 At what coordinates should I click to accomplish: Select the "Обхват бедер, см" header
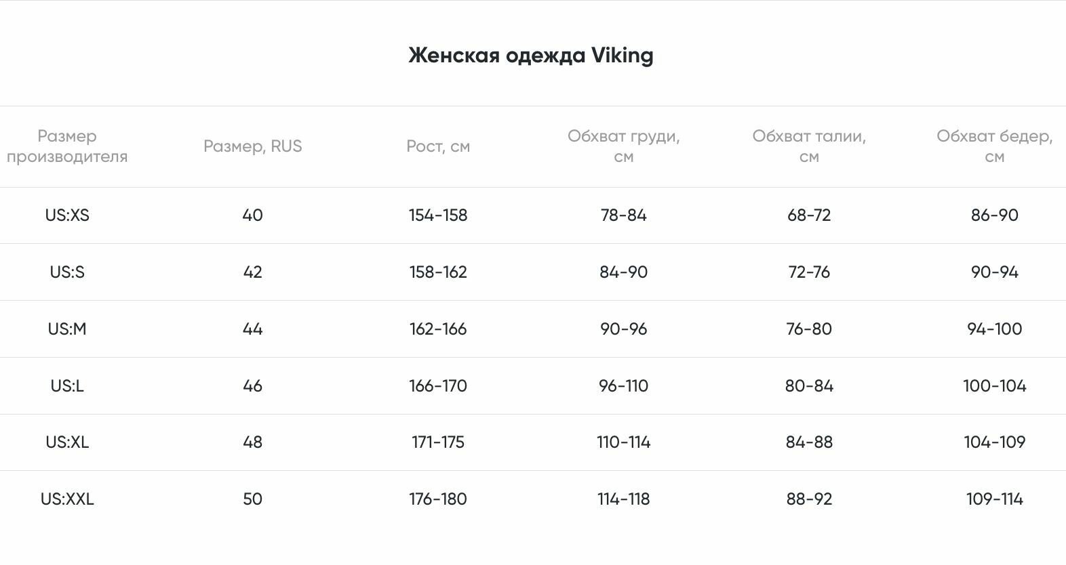994,146
